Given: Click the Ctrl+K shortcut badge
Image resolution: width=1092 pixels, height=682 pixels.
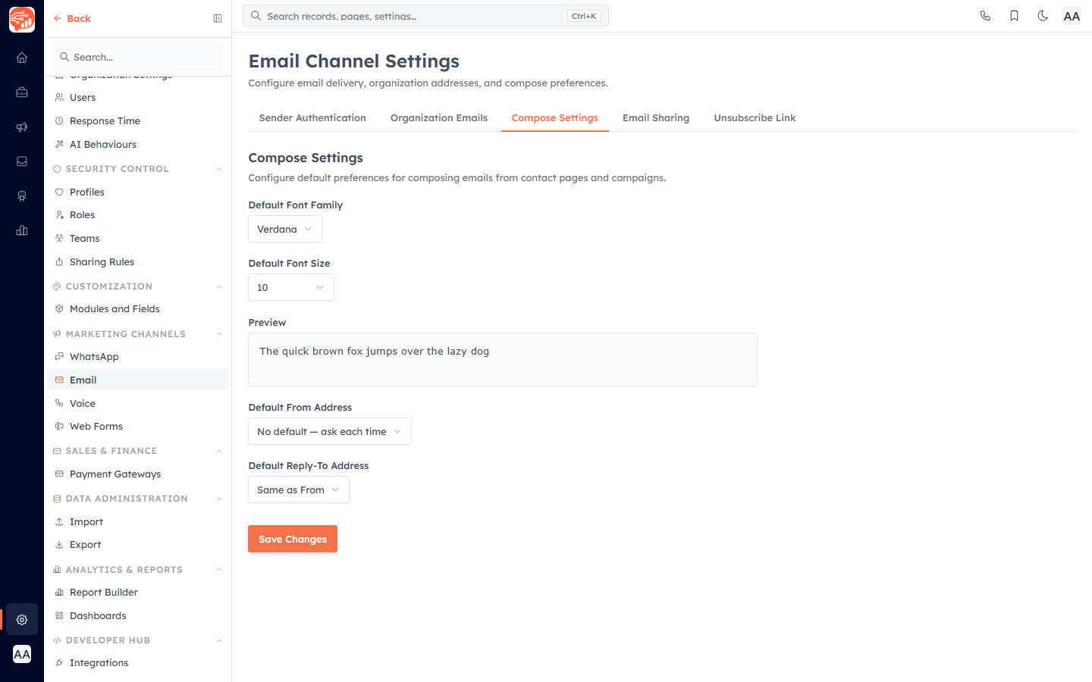Looking at the screenshot, I should (x=584, y=16).
